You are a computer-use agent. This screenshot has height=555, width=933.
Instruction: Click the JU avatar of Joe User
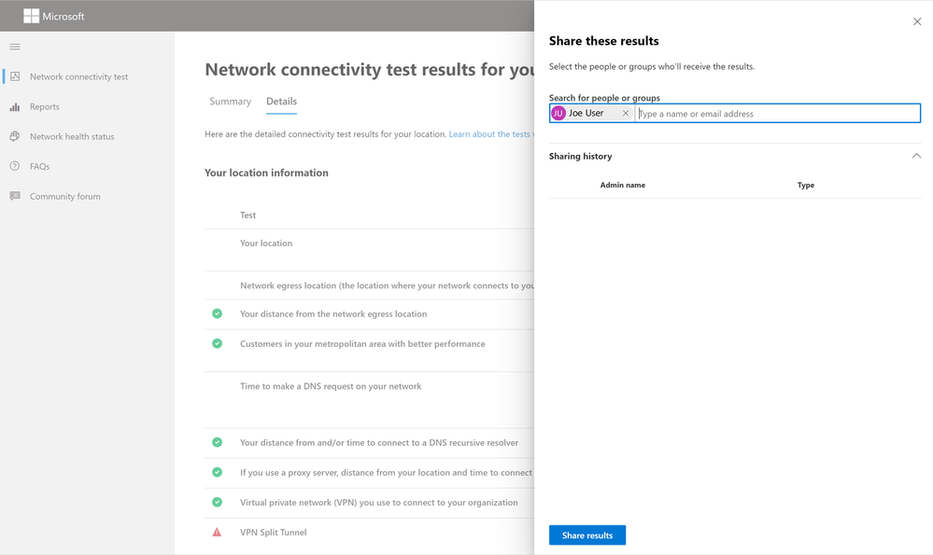click(x=558, y=113)
